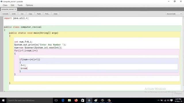
Task: Click the Copy button
Action: click(30, 14)
